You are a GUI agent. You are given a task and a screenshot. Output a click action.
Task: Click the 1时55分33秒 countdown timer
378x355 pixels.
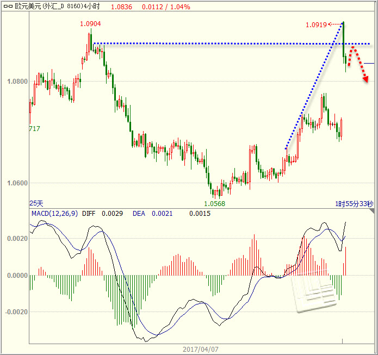click(354, 203)
